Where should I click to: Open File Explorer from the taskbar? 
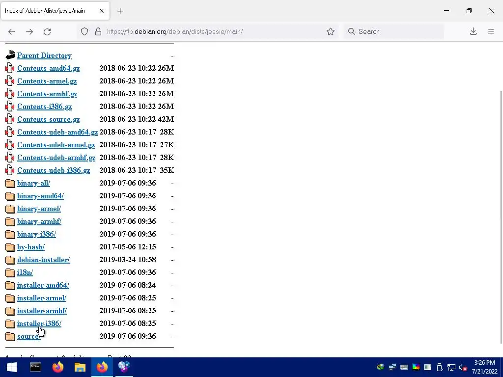[x=80, y=367]
